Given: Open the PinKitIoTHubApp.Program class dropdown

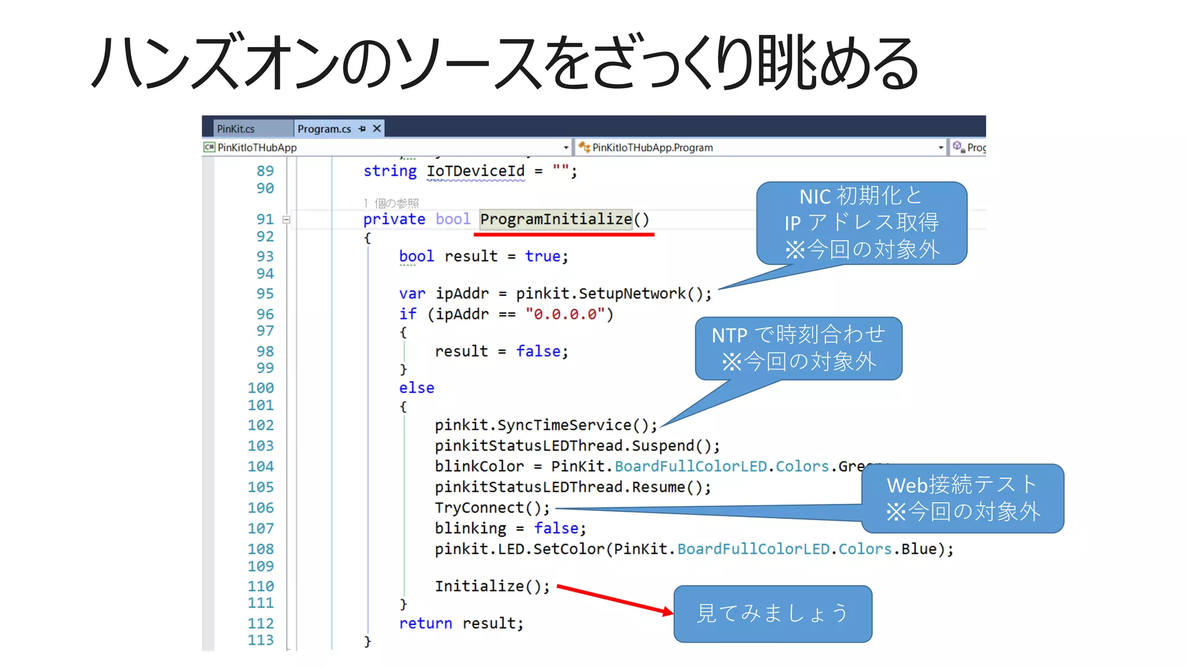Looking at the screenshot, I should click(x=941, y=148).
